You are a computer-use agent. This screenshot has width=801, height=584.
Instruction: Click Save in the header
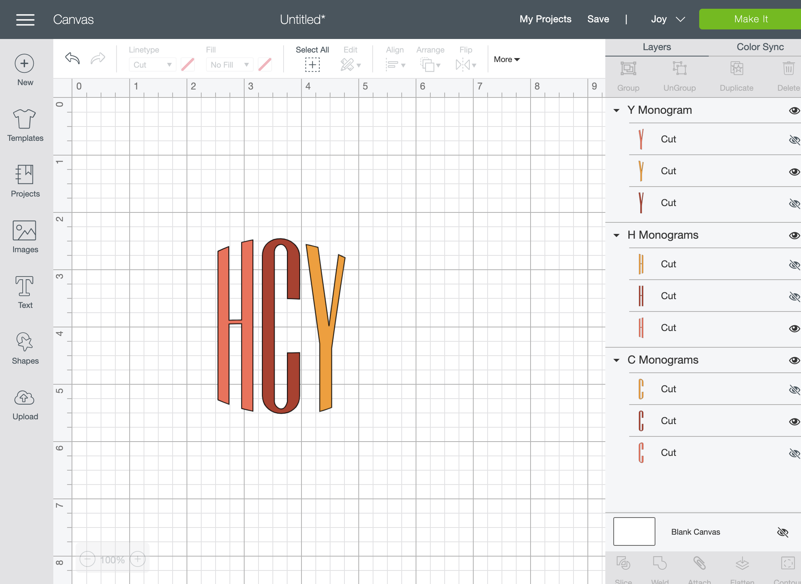[x=598, y=19]
